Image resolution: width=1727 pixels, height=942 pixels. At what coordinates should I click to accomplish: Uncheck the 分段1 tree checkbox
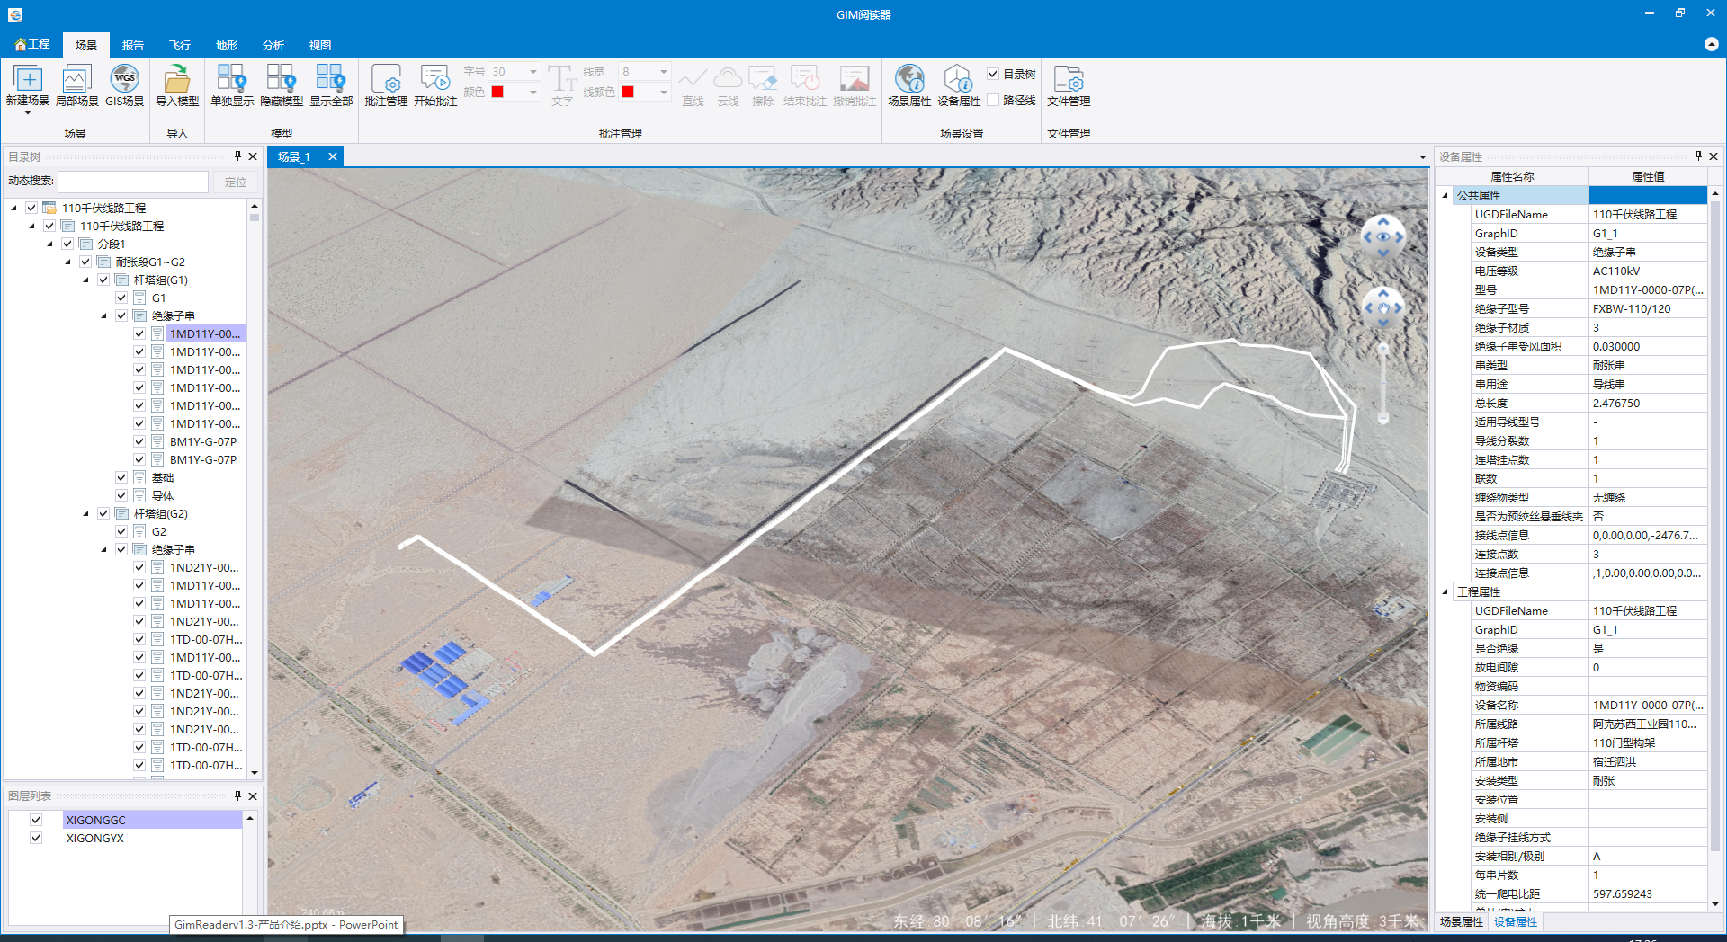67,244
